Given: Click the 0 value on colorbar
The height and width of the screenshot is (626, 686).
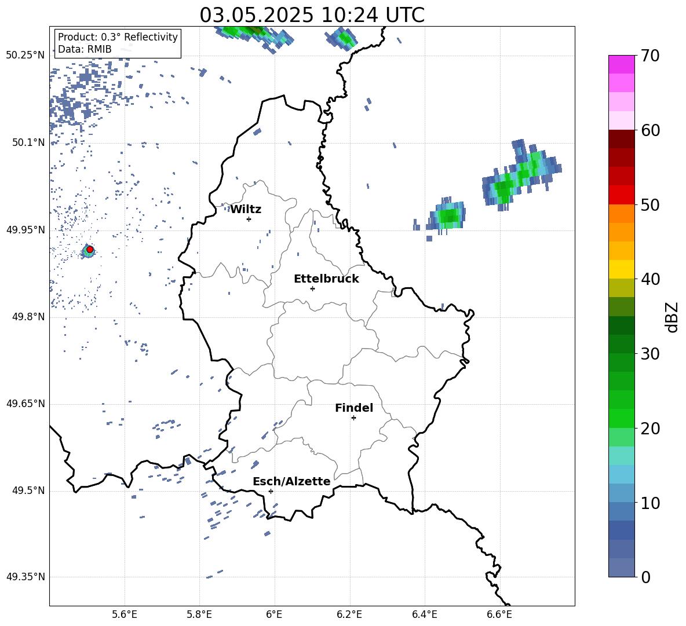Looking at the screenshot, I should (645, 577).
